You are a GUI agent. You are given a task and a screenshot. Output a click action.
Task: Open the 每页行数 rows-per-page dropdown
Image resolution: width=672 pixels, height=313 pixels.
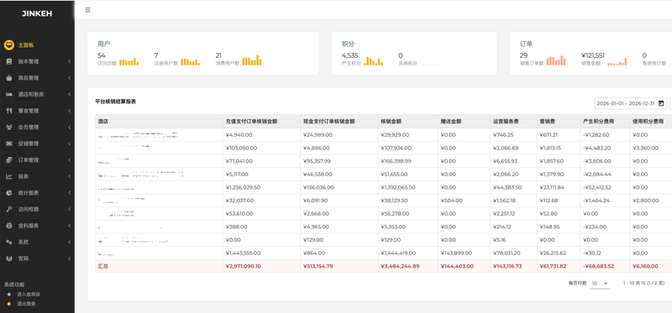(600, 284)
